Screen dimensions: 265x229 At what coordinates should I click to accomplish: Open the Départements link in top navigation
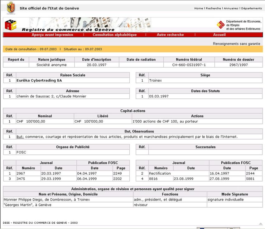[x=252, y=8]
